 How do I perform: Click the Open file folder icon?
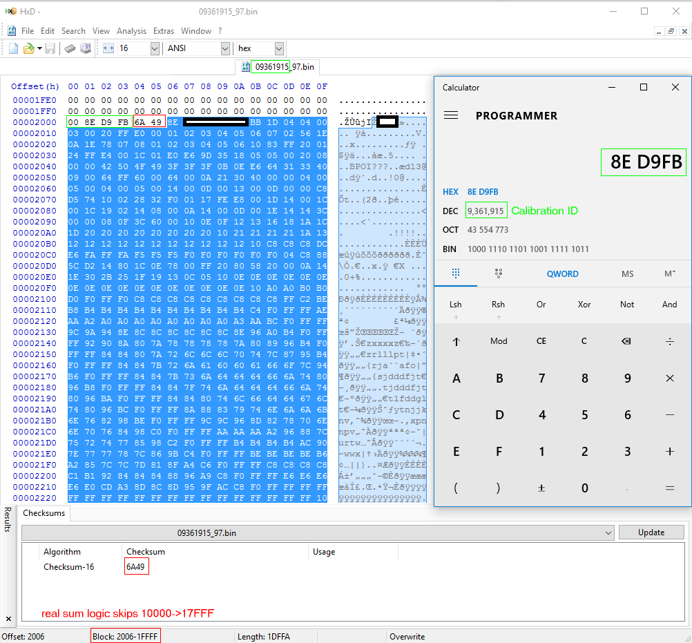tap(29, 48)
